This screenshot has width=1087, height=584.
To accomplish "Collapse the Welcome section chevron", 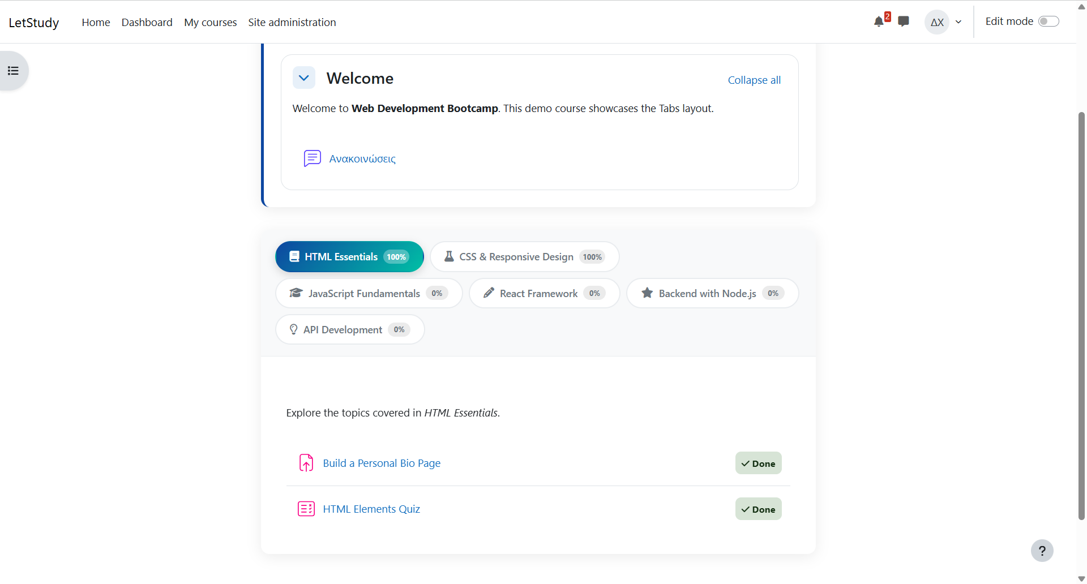I will 304,78.
